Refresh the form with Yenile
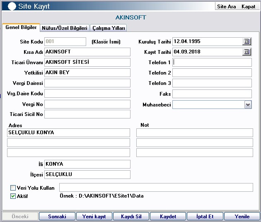The height and width of the screenshot is (222, 261). pos(242,216)
